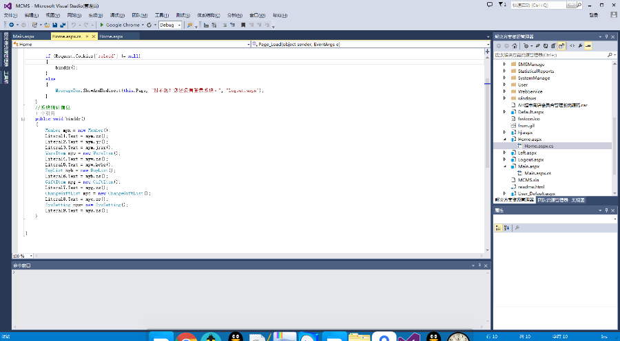Screen dimensions: 620x341
Task: Toggle Show All Files in Solution Explorer
Action: coord(561,46)
